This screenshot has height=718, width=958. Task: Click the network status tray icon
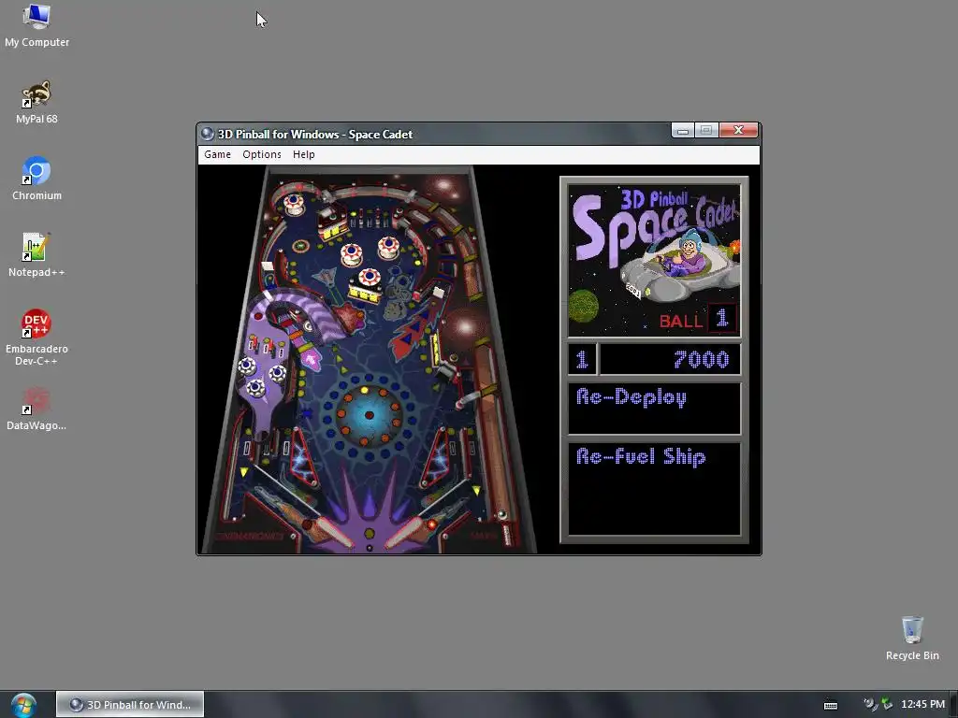click(x=887, y=705)
